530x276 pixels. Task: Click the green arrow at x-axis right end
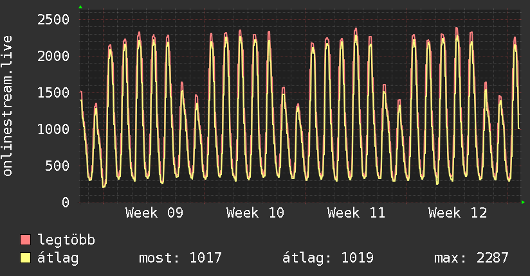524,202
